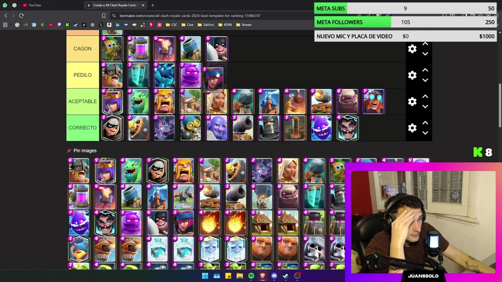Close the Create a All Clash Royale tab

point(143,5)
